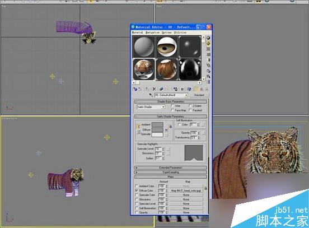
Task: Click the Make Preview filmstrip icon
Action: (208, 66)
